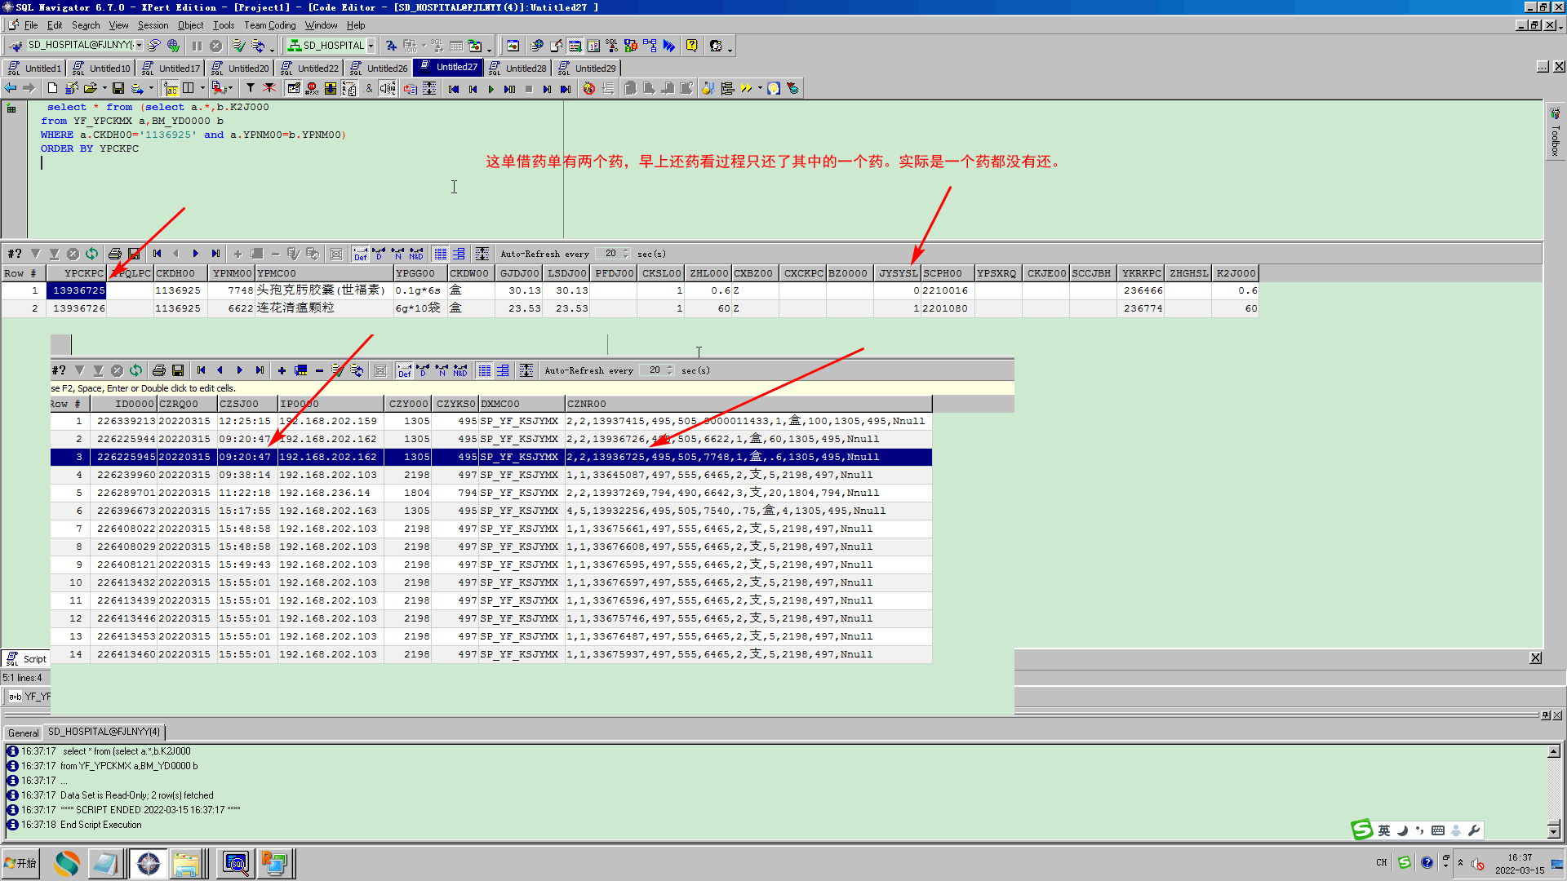
Task: Click the green Execute play button
Action: (491, 89)
